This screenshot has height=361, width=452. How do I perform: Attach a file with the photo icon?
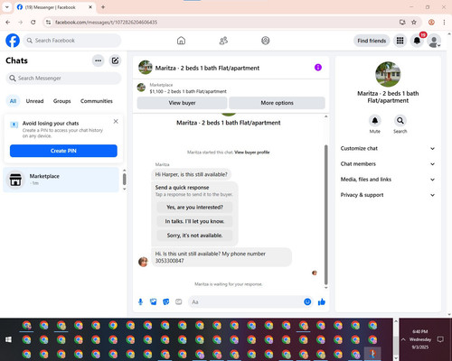click(154, 301)
